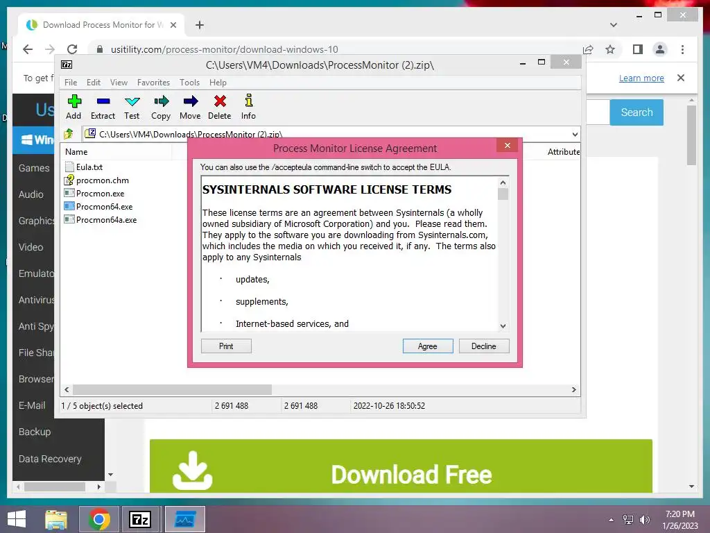The width and height of the screenshot is (710, 533).
Task: Expand the 7-Zip address path dropdown
Action: click(575, 134)
